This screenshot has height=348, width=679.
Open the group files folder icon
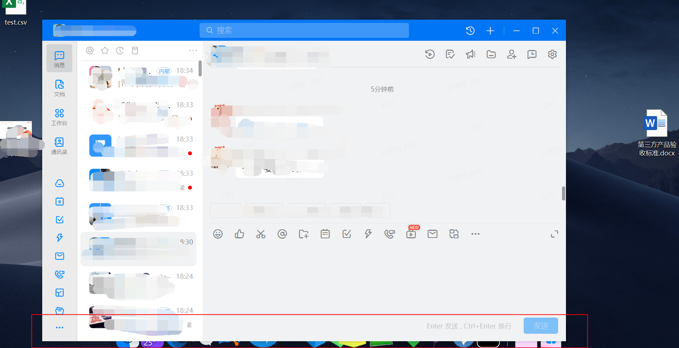point(491,54)
